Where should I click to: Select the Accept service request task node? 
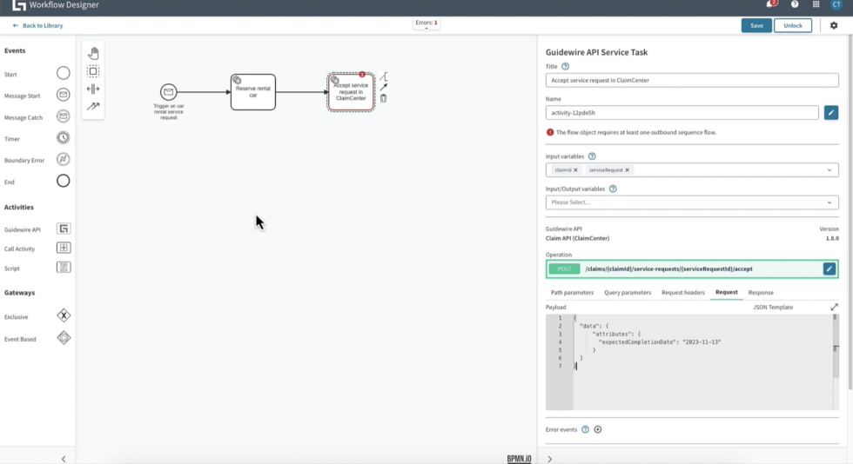coord(351,92)
